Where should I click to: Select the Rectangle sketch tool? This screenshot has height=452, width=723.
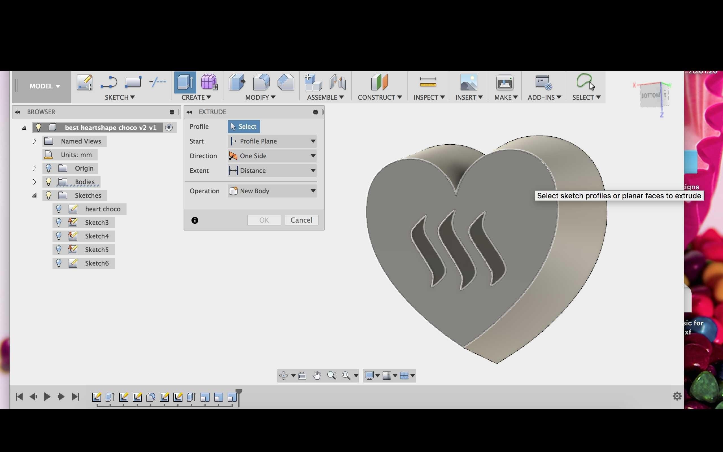coord(133,82)
